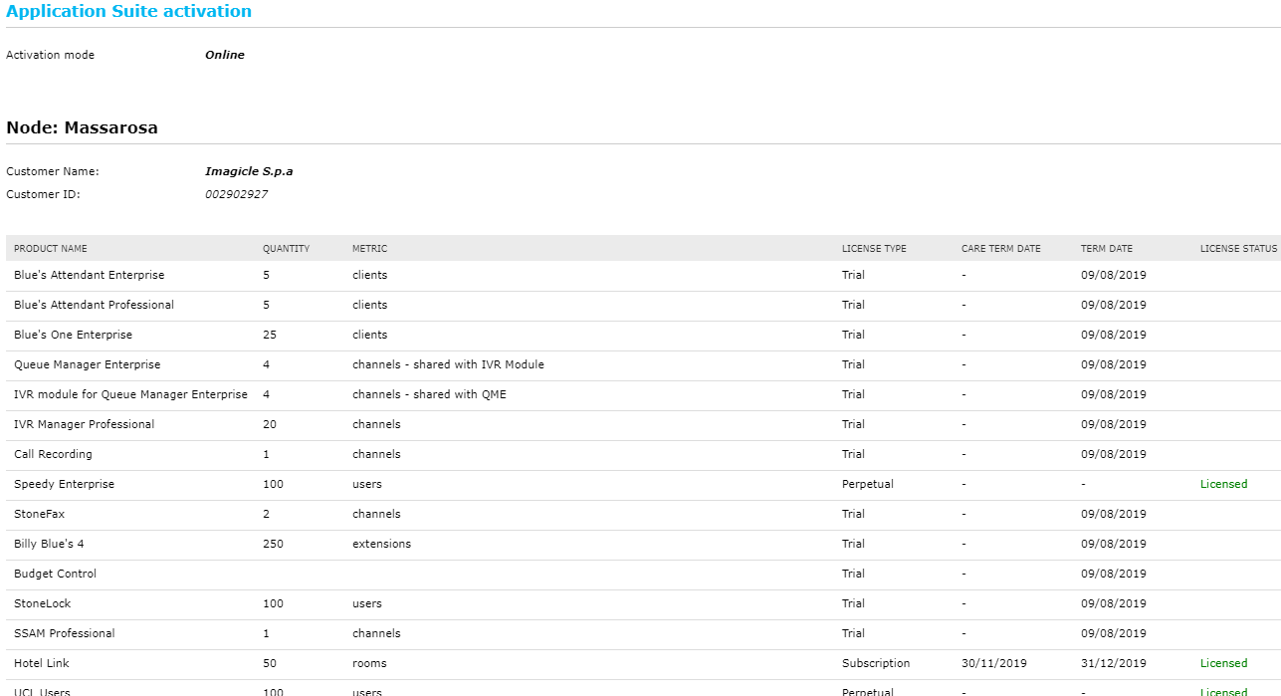The width and height of the screenshot is (1281, 696).
Task: Click the Application Suite activation heading
Action: click(128, 12)
